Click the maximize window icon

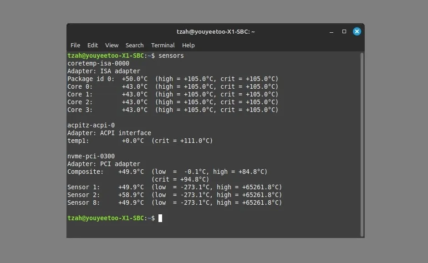344,31
